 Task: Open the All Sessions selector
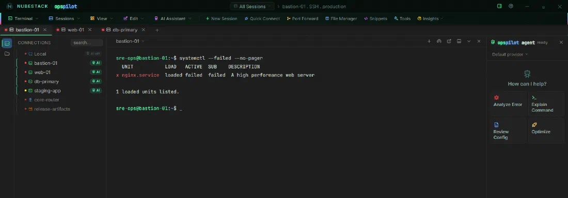[x=252, y=7]
